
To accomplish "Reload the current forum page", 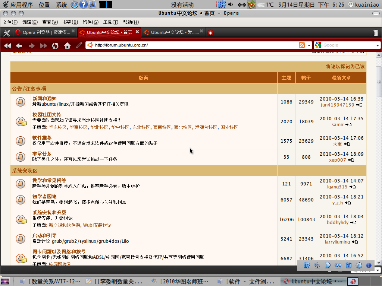I will point(55,45).
